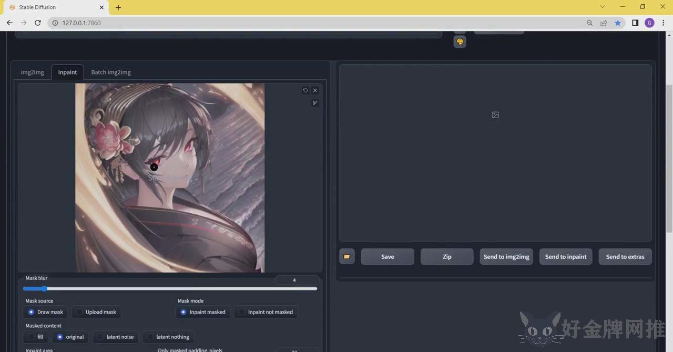The width and height of the screenshot is (673, 352).
Task: Open the browser zoom control
Action: pyautogui.click(x=590, y=23)
